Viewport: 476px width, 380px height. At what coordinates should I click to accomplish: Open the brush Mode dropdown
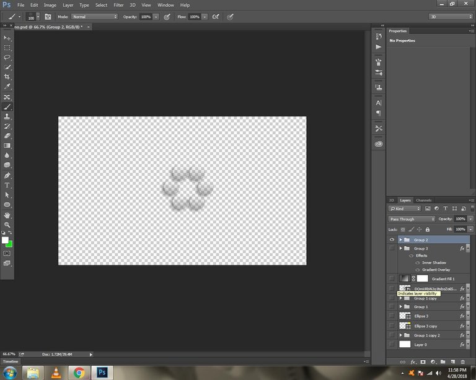pos(94,17)
